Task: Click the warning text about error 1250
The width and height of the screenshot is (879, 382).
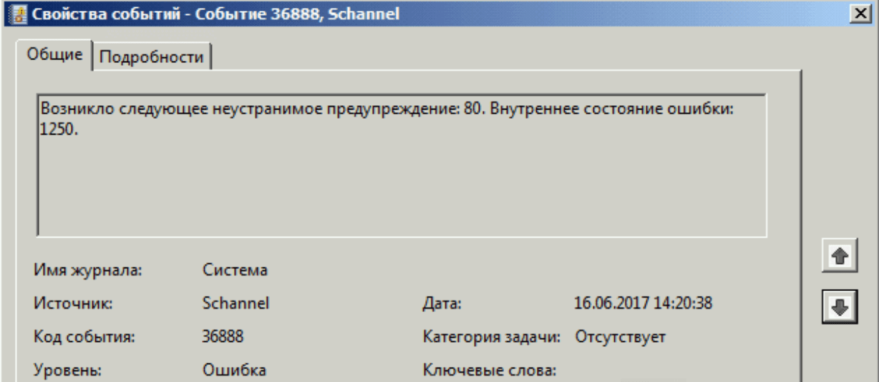Action: (388, 119)
